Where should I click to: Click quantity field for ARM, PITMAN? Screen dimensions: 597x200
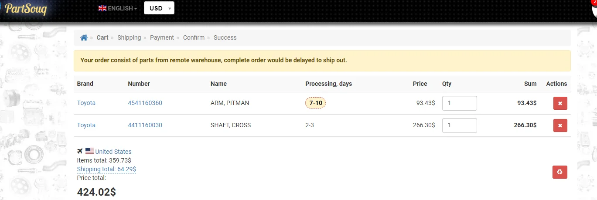tap(460, 103)
